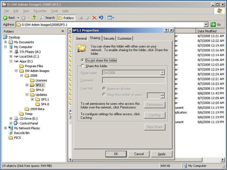Click the Temp folder icon
Image resolution: width=227 pixels, height=170 pixels.
22,114
